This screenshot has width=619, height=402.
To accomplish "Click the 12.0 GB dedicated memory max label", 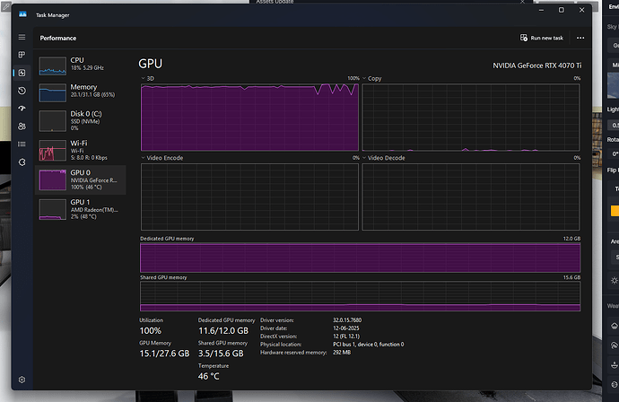I will pos(571,239).
